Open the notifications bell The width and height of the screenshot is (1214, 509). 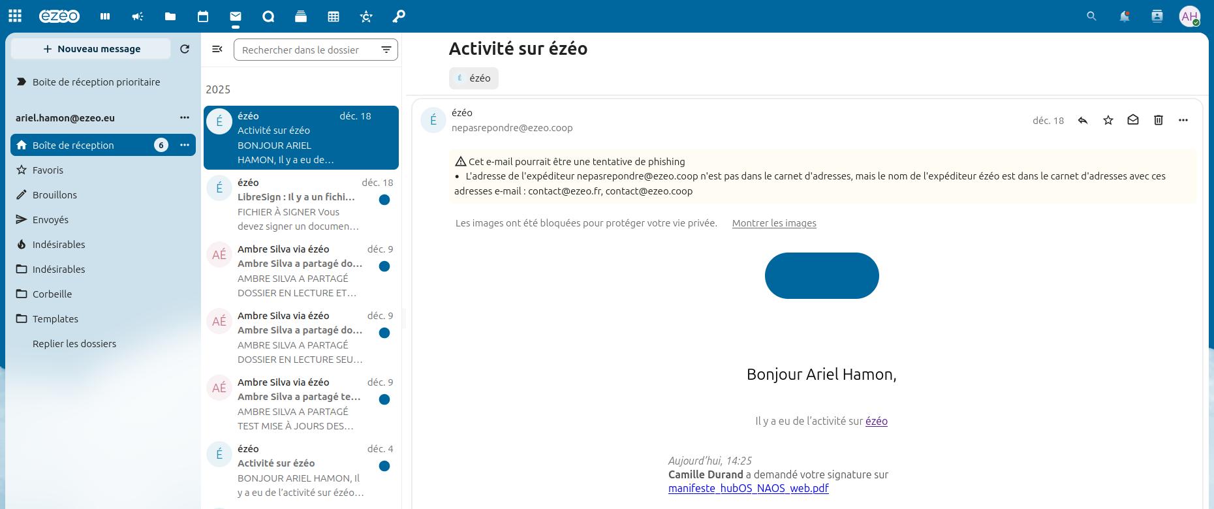1125,16
